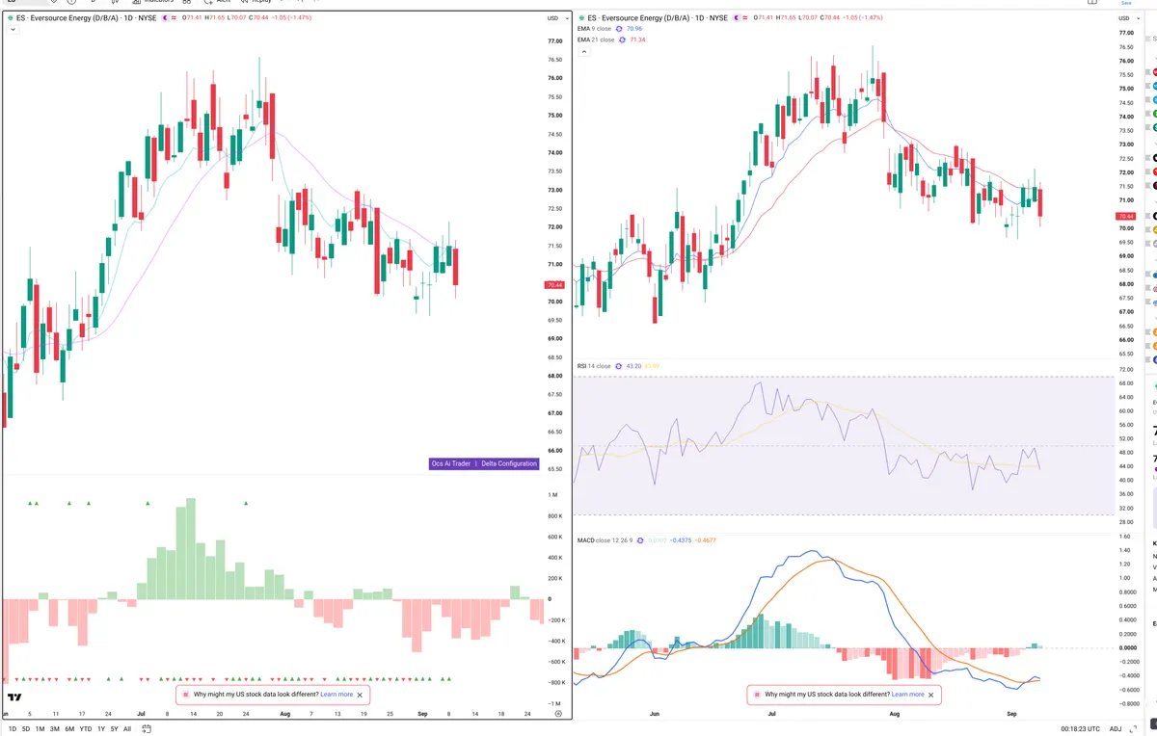Click the EMA 9 indicator status icon

619,29
